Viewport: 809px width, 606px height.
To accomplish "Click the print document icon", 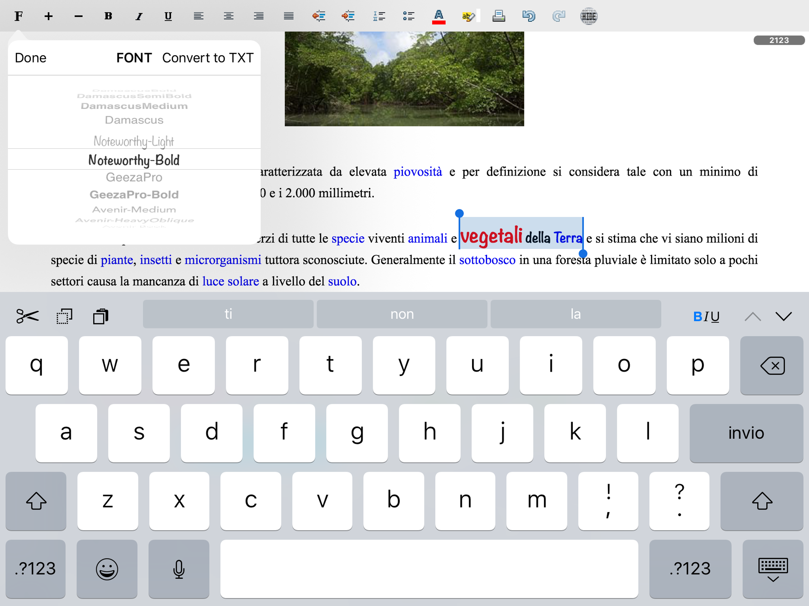I will 498,16.
